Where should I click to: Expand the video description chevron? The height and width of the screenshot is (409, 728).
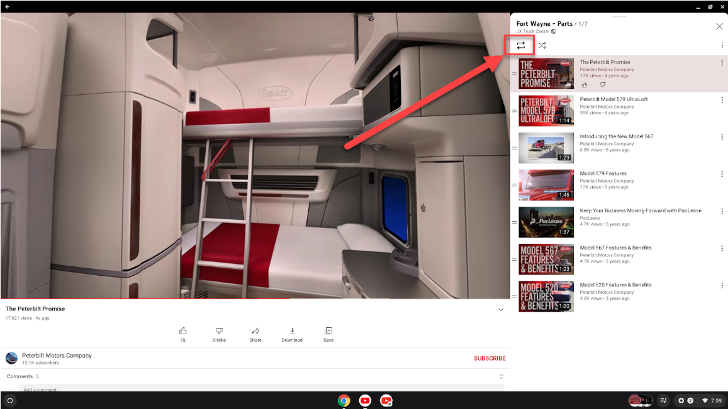tap(501, 310)
